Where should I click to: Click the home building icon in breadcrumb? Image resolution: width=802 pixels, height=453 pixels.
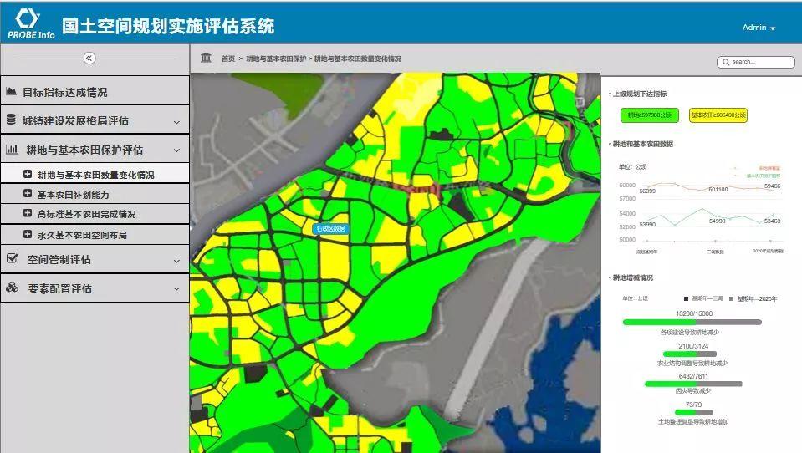[x=206, y=58]
